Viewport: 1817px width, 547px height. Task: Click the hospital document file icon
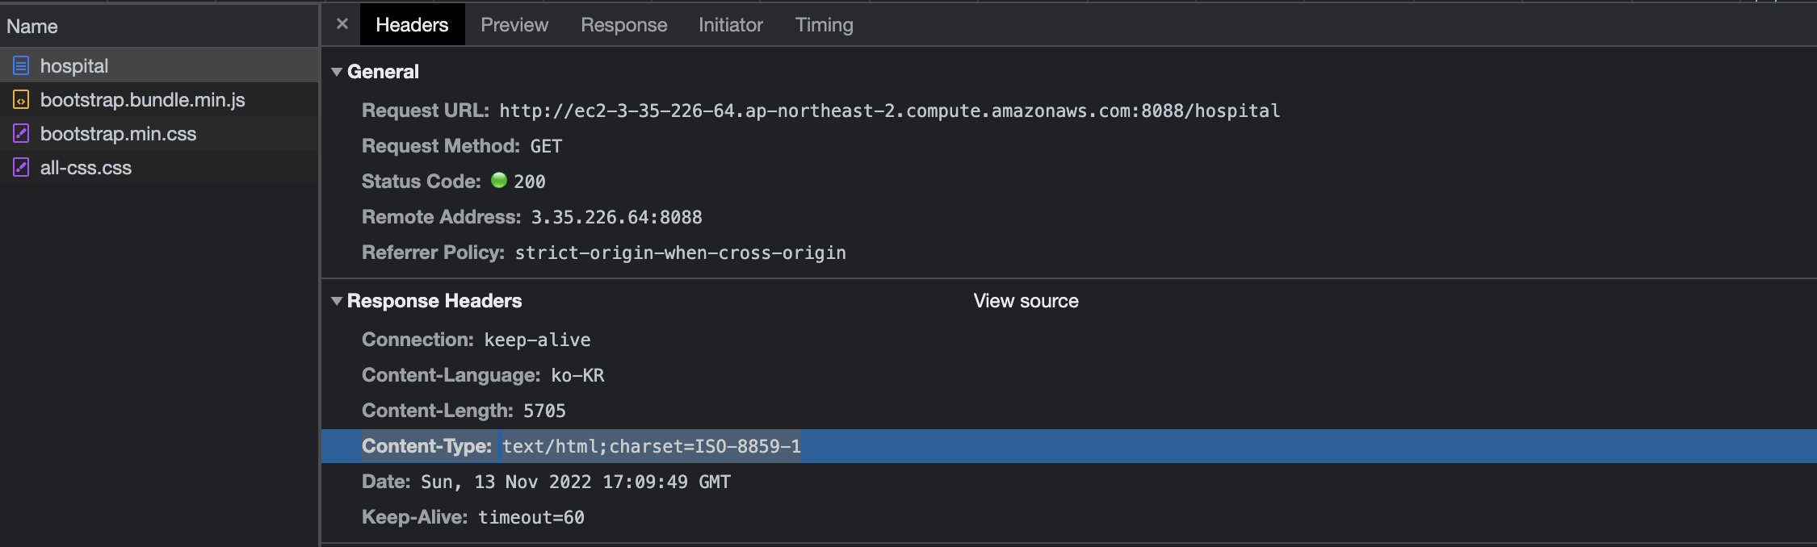(21, 66)
